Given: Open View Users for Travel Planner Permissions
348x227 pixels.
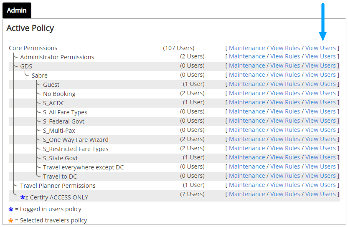Looking at the screenshot, I should [320, 185].
